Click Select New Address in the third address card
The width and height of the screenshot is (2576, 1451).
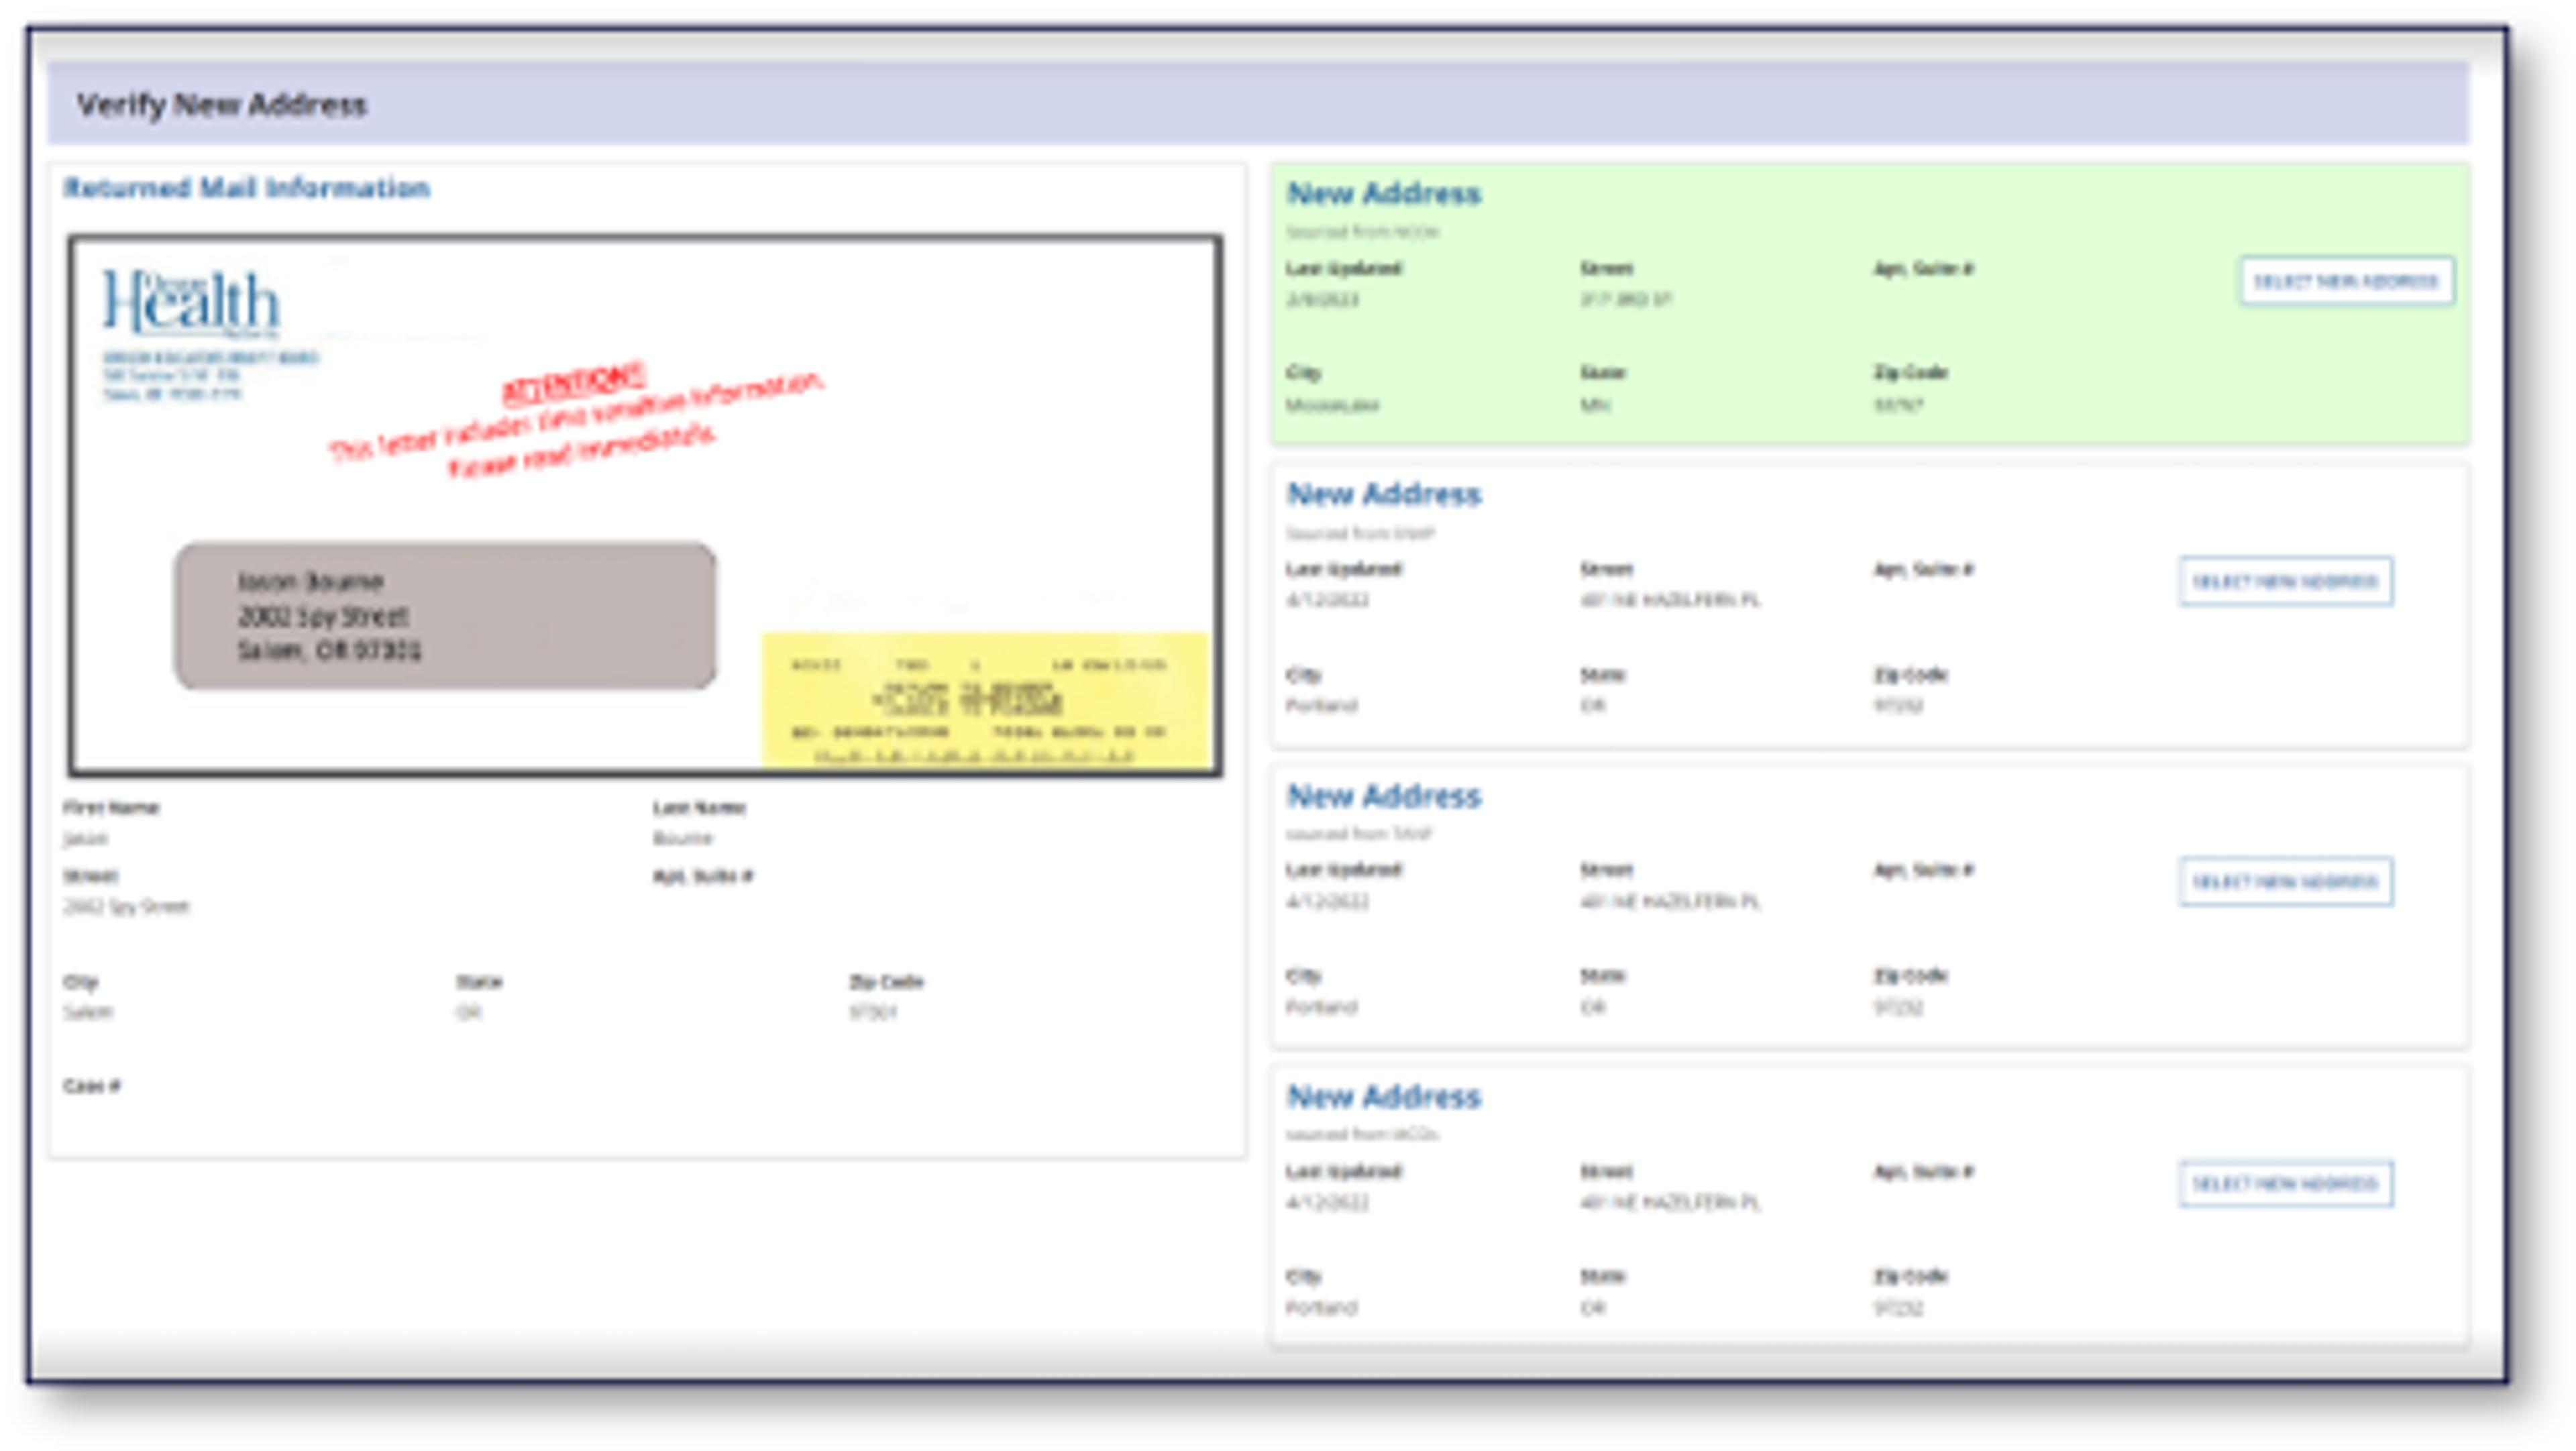2286,882
